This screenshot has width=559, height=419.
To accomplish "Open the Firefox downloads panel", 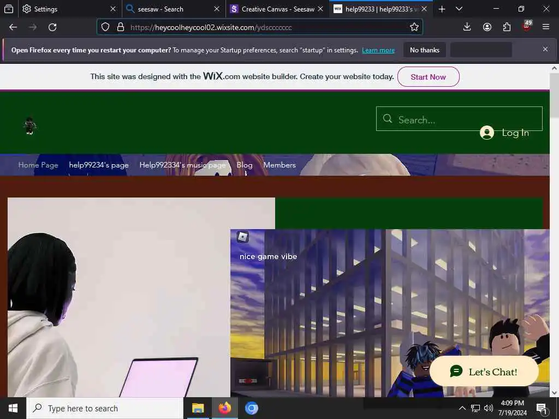I will click(x=467, y=27).
